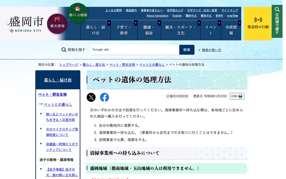Viewport: 286px width, 179px height.
Task: Share this page on Facebook
Action: pos(104,97)
